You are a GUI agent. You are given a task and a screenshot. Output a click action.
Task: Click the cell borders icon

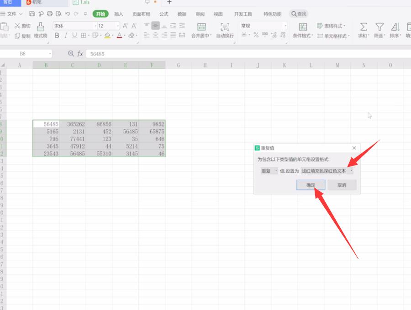point(84,35)
